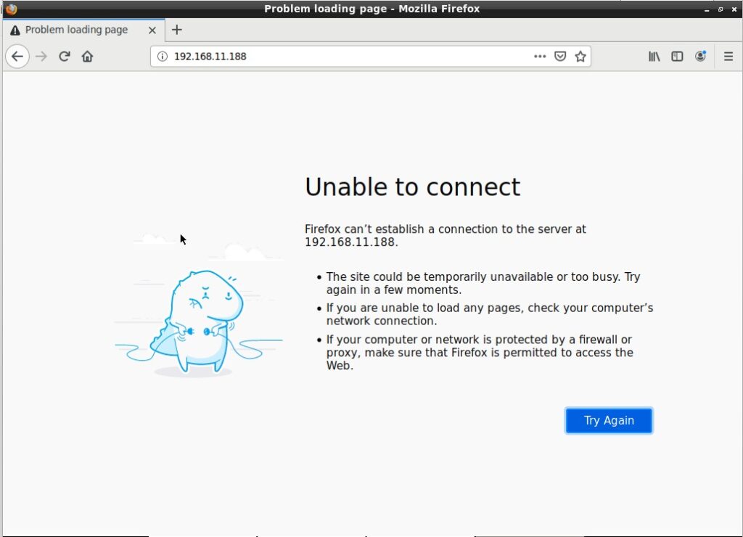743x537 pixels.
Task: Open the Firefox Account menu
Action: (x=700, y=57)
